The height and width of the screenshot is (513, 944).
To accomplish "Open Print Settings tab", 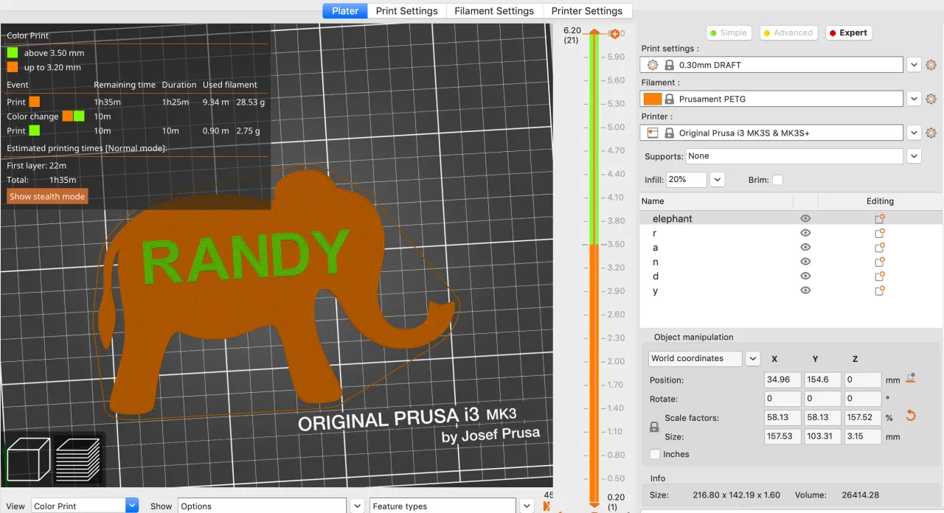I will click(406, 11).
